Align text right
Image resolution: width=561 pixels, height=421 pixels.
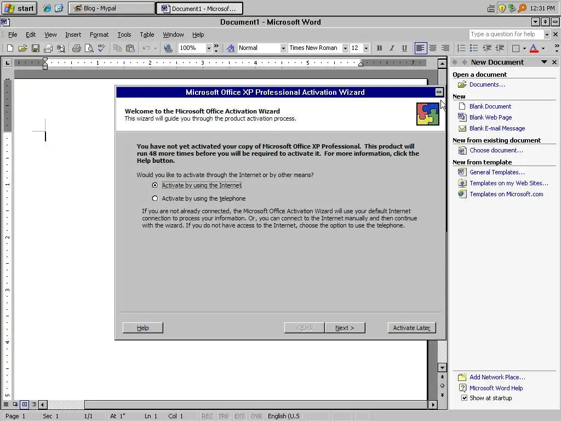[x=445, y=48]
